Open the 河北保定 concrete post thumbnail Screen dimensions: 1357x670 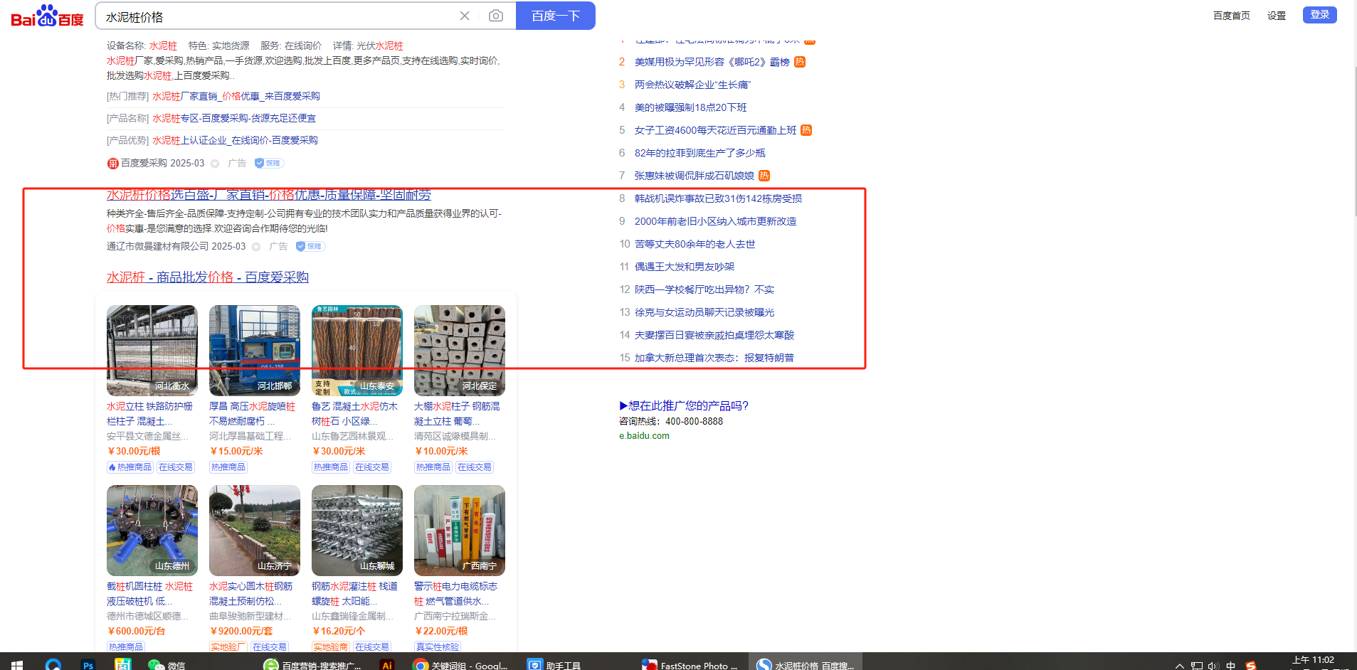(460, 351)
